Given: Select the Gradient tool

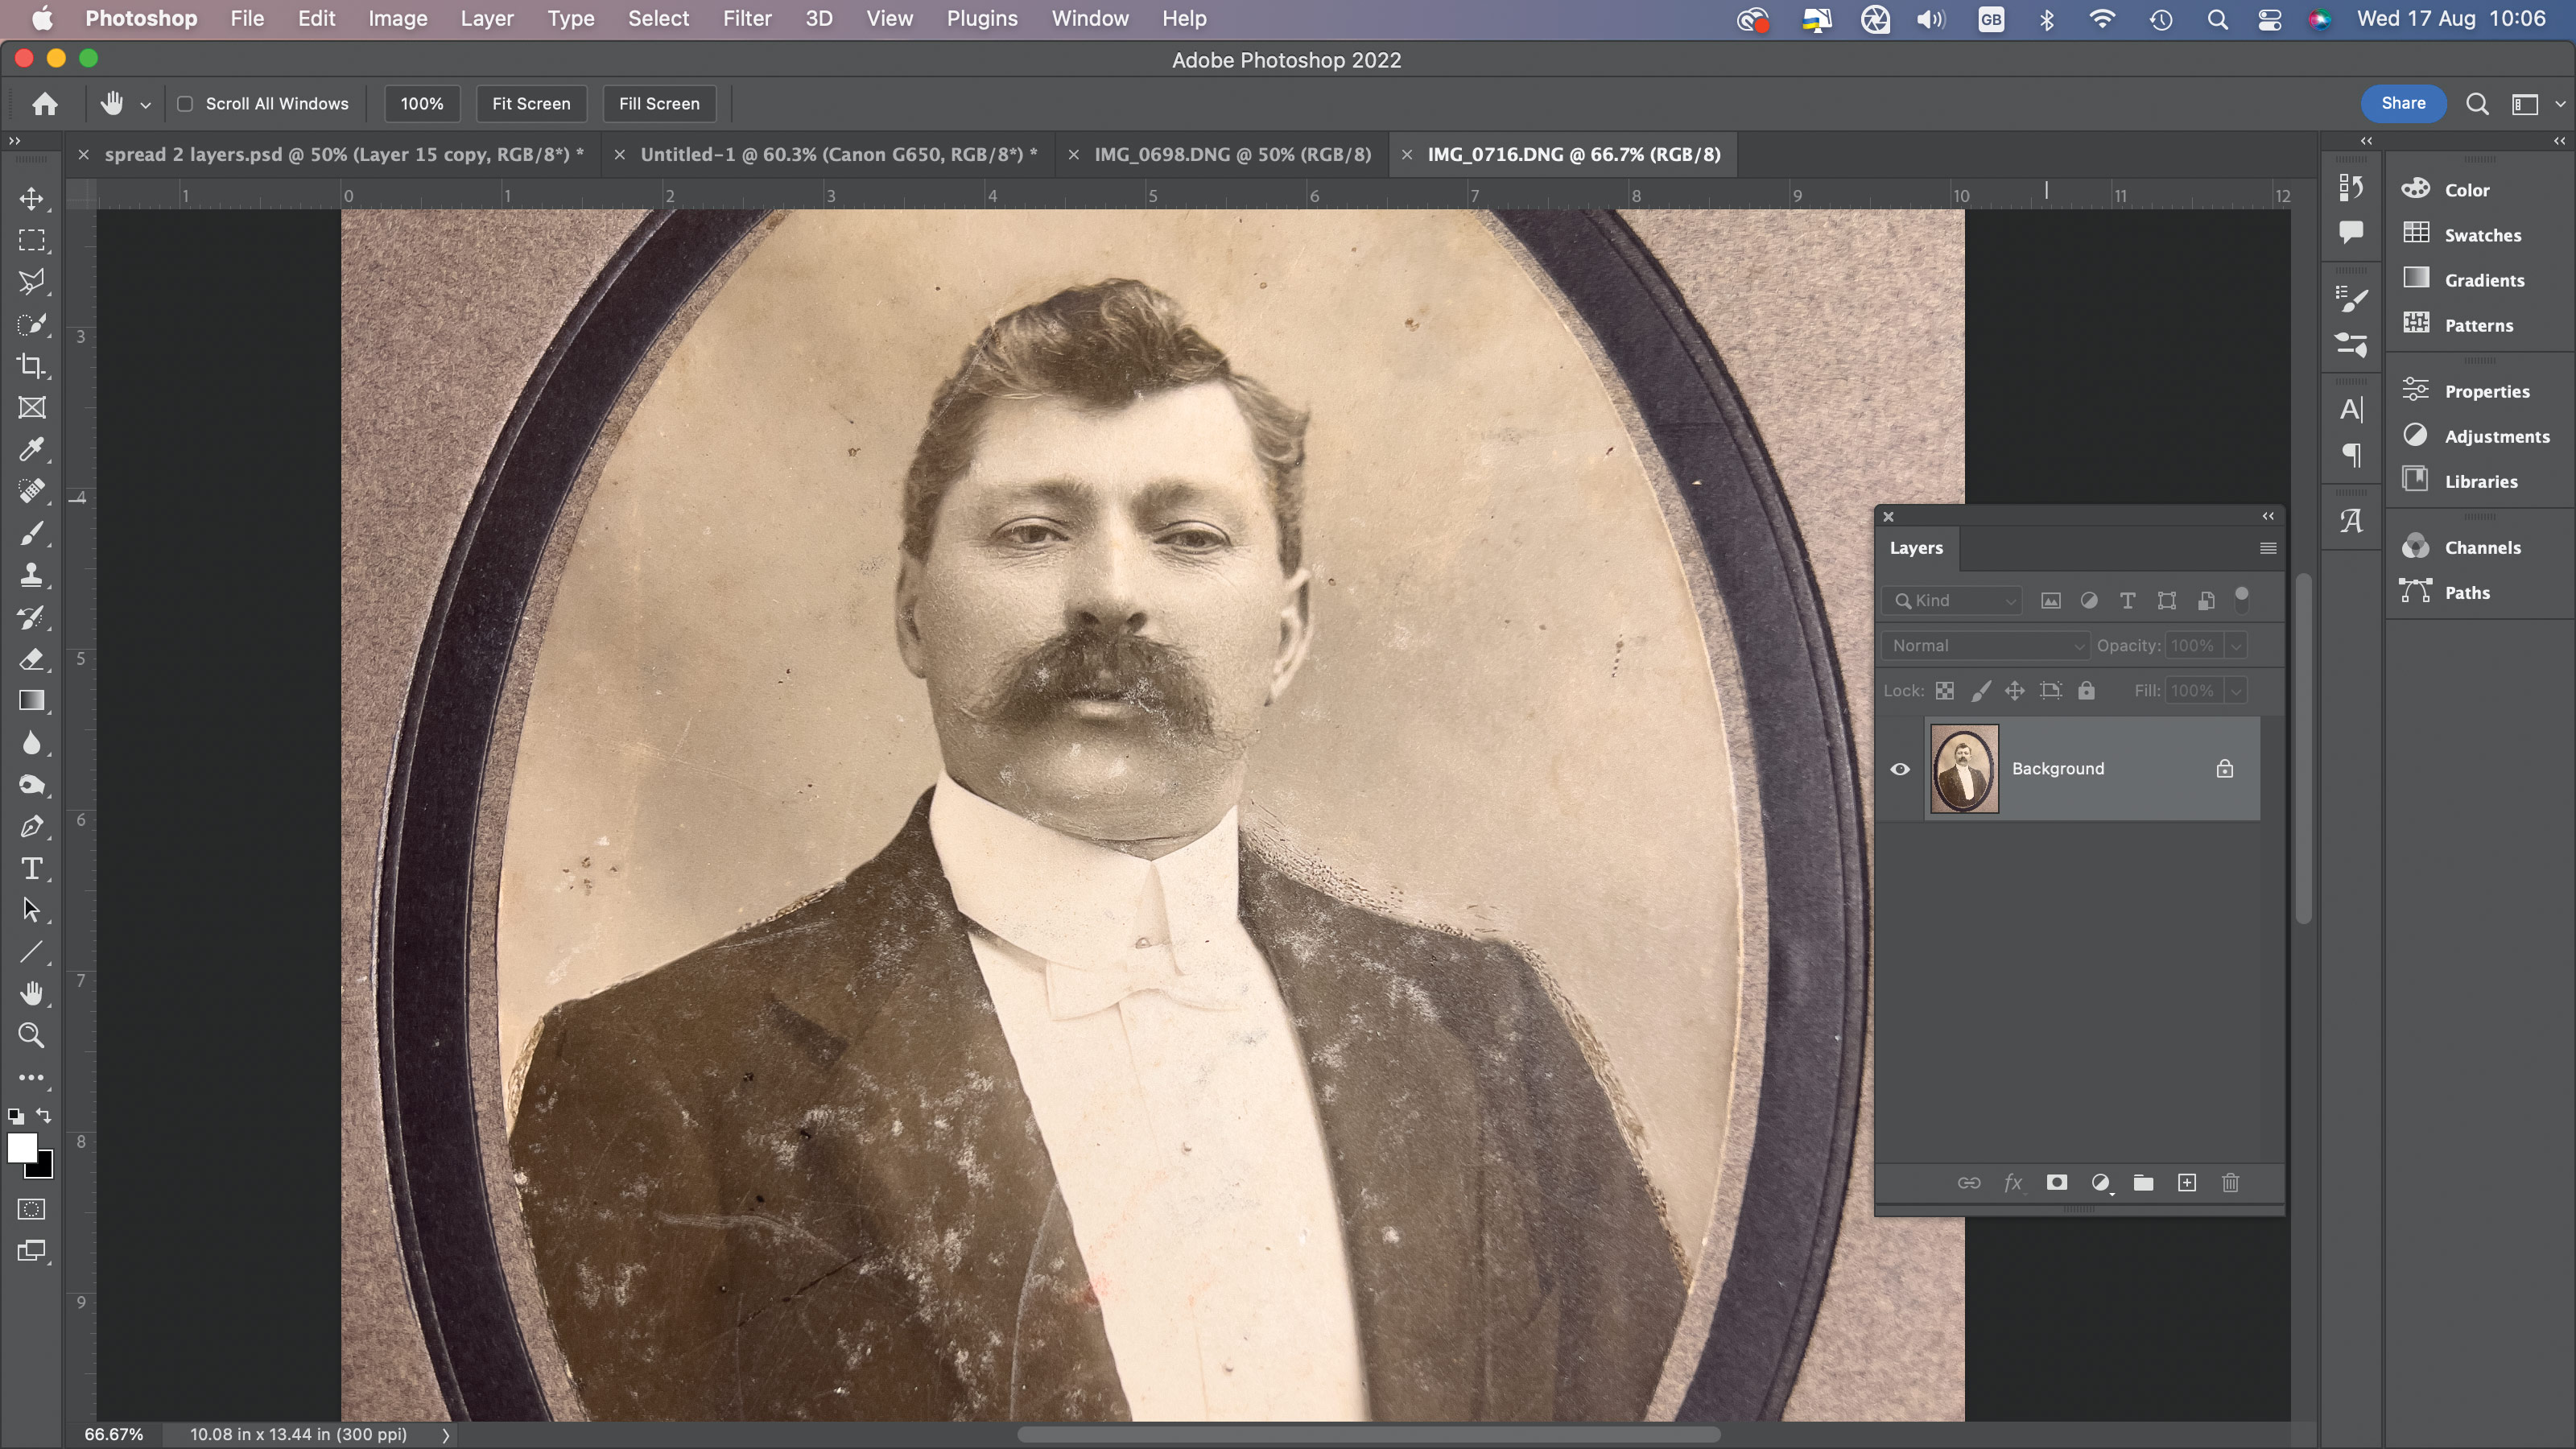Looking at the screenshot, I should [x=32, y=700].
